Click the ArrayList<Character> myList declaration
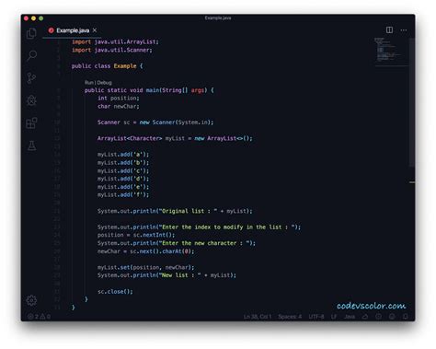 coord(175,138)
